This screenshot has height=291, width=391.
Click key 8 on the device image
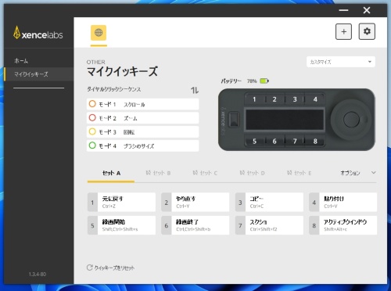pos(315,142)
